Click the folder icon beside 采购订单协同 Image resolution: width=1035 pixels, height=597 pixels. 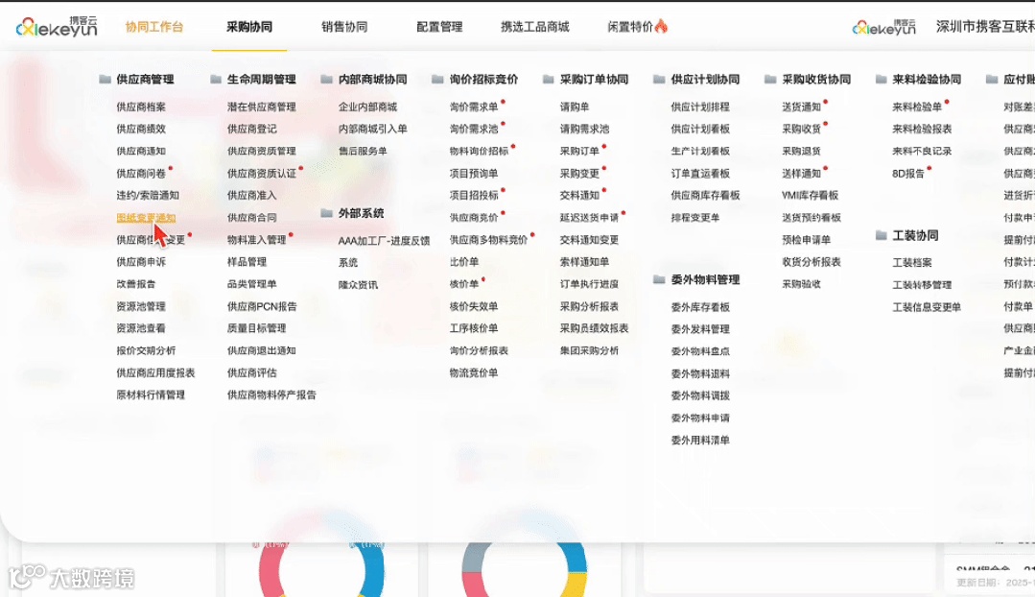[549, 79]
